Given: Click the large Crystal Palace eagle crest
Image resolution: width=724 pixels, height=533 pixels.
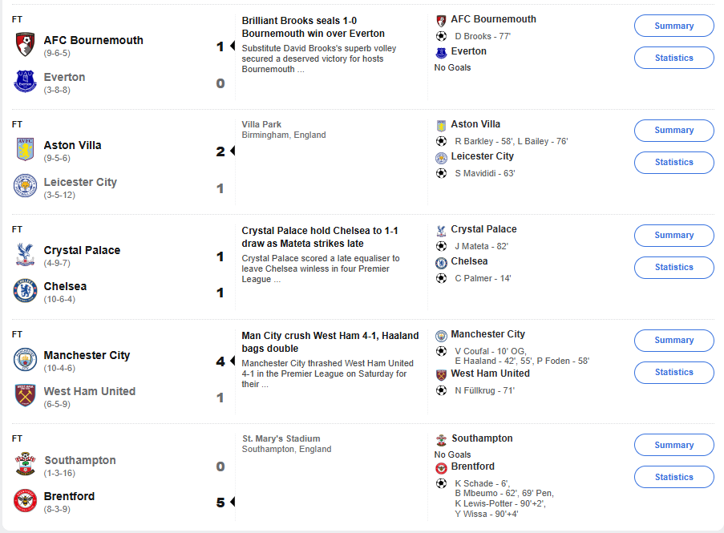Looking at the screenshot, I should point(25,255).
